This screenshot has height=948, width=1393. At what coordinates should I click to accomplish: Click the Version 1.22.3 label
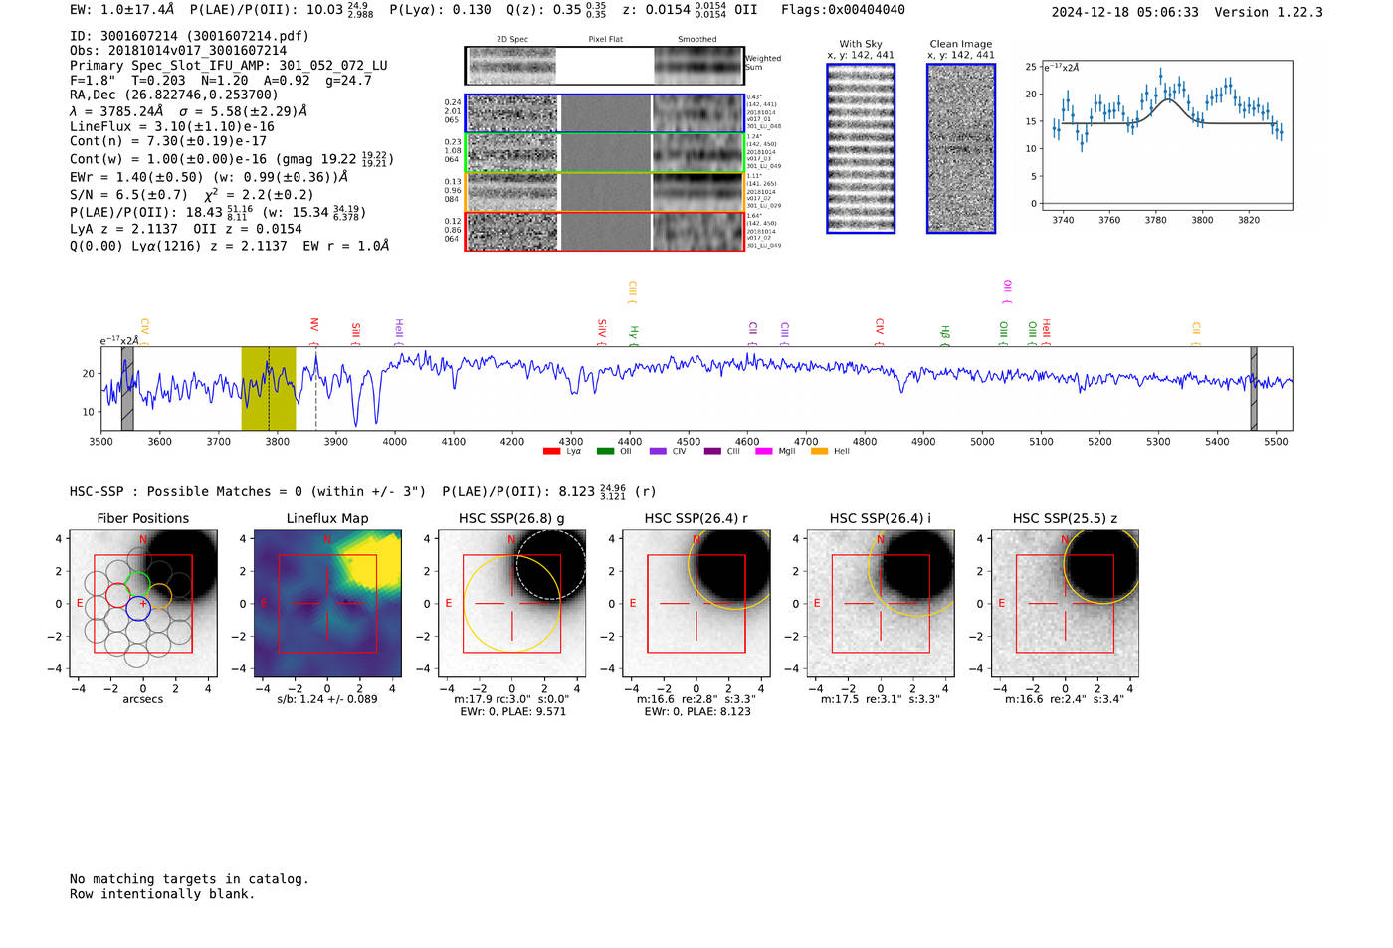(1277, 12)
